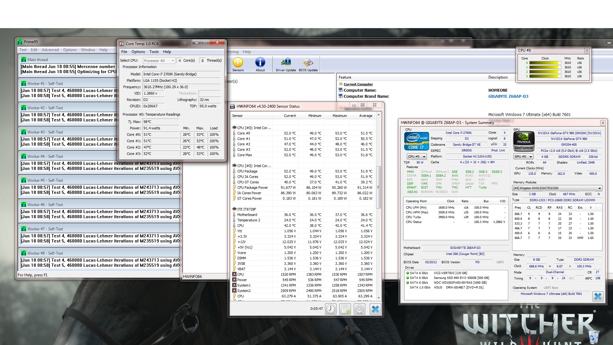Open the Advanced menu in Prime95
613x345 pixels.
50,50
